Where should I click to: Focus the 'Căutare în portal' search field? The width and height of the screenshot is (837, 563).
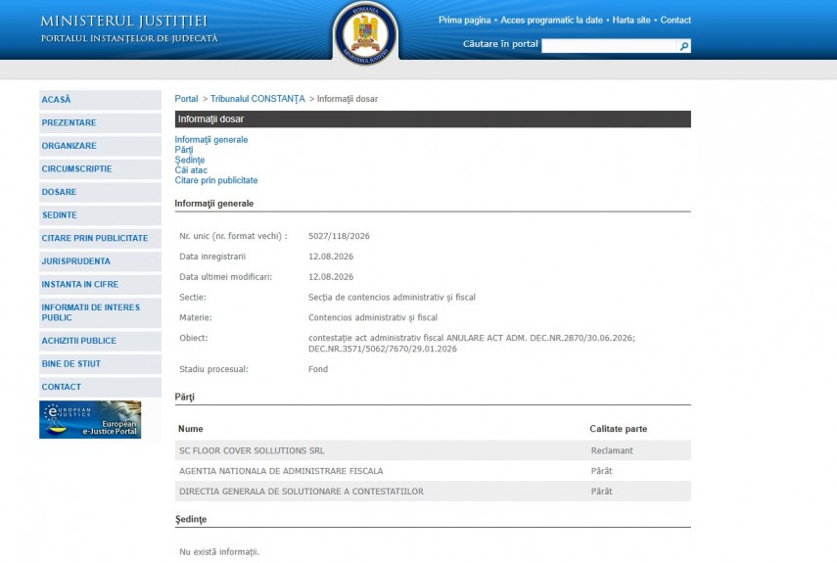[609, 46]
